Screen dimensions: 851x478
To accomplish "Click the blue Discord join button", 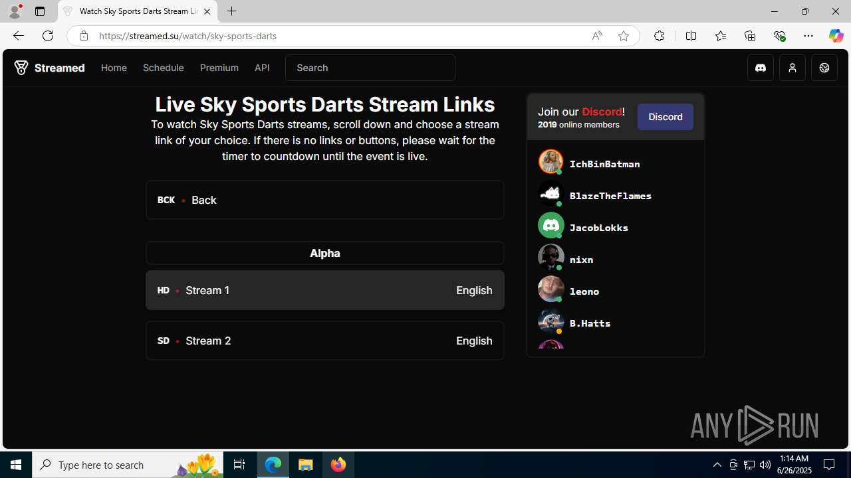I will [x=666, y=117].
